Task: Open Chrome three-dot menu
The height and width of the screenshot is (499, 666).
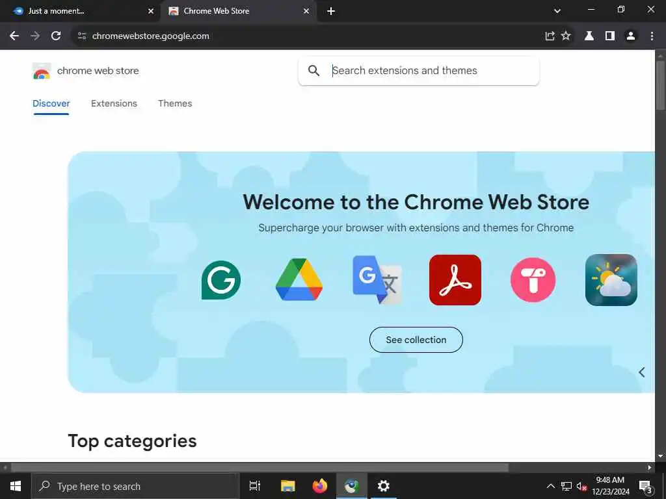Action: click(652, 36)
